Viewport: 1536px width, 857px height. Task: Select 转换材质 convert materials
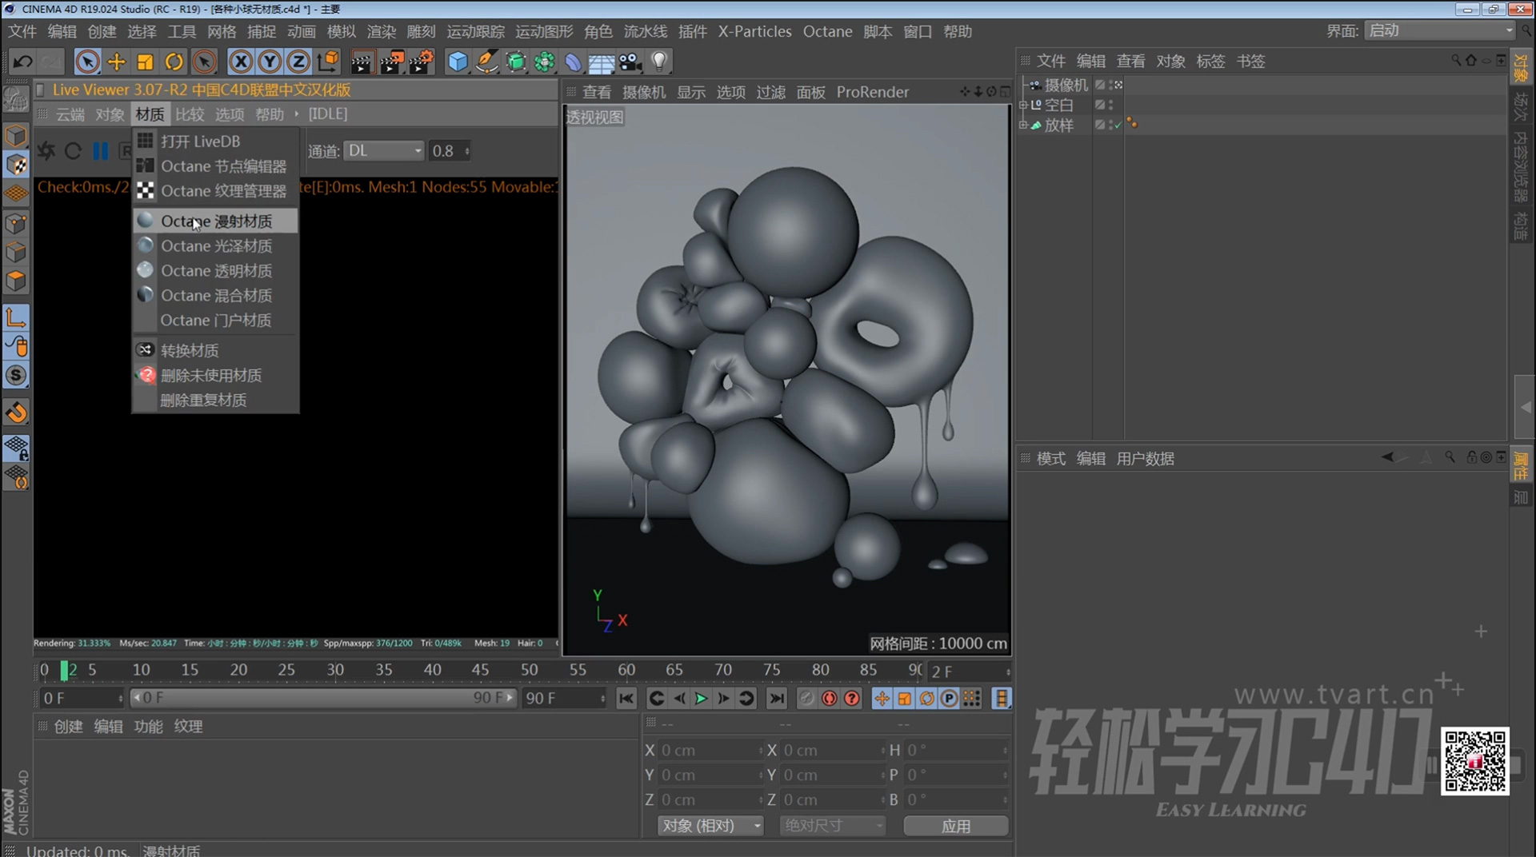(x=216, y=350)
